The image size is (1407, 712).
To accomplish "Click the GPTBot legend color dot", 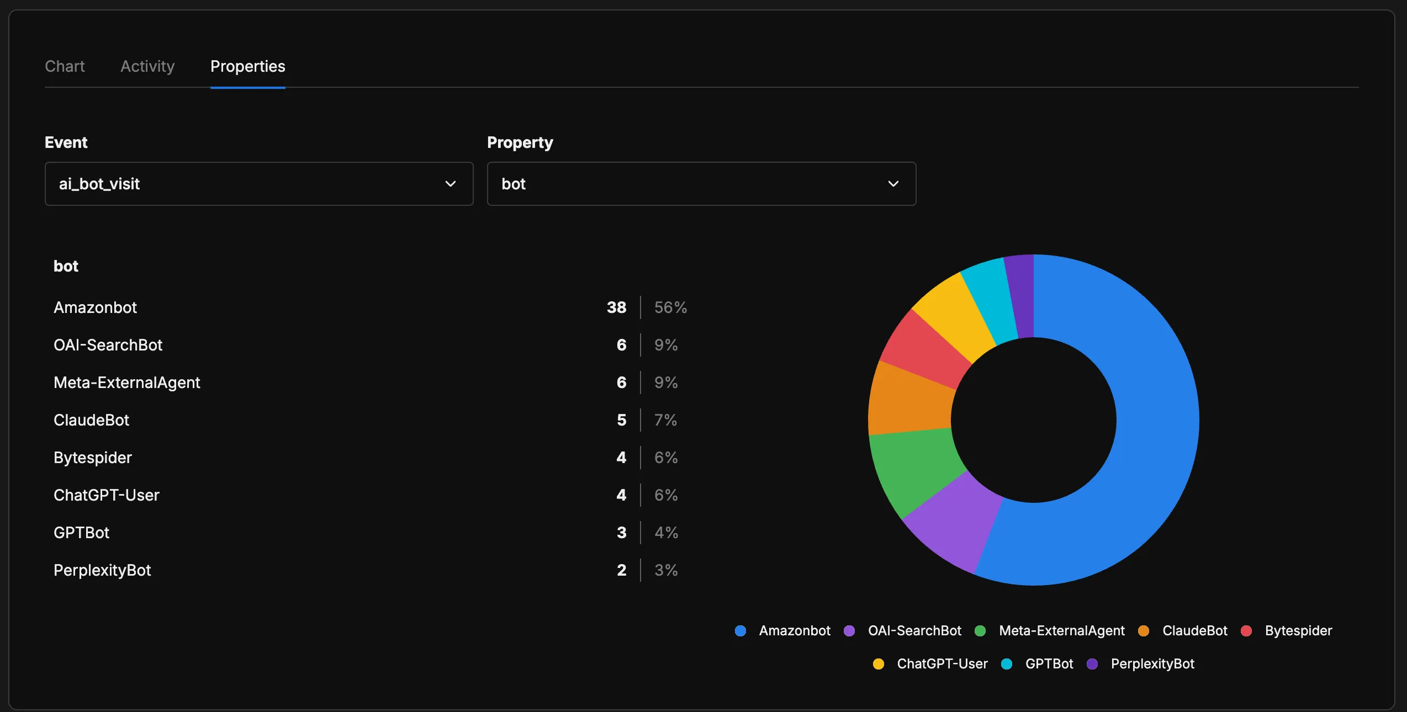I will 1007,663.
